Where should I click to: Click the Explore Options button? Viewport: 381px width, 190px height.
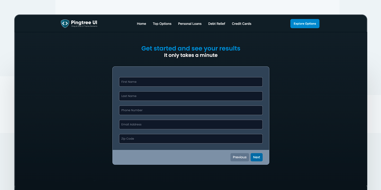pyautogui.click(x=305, y=23)
